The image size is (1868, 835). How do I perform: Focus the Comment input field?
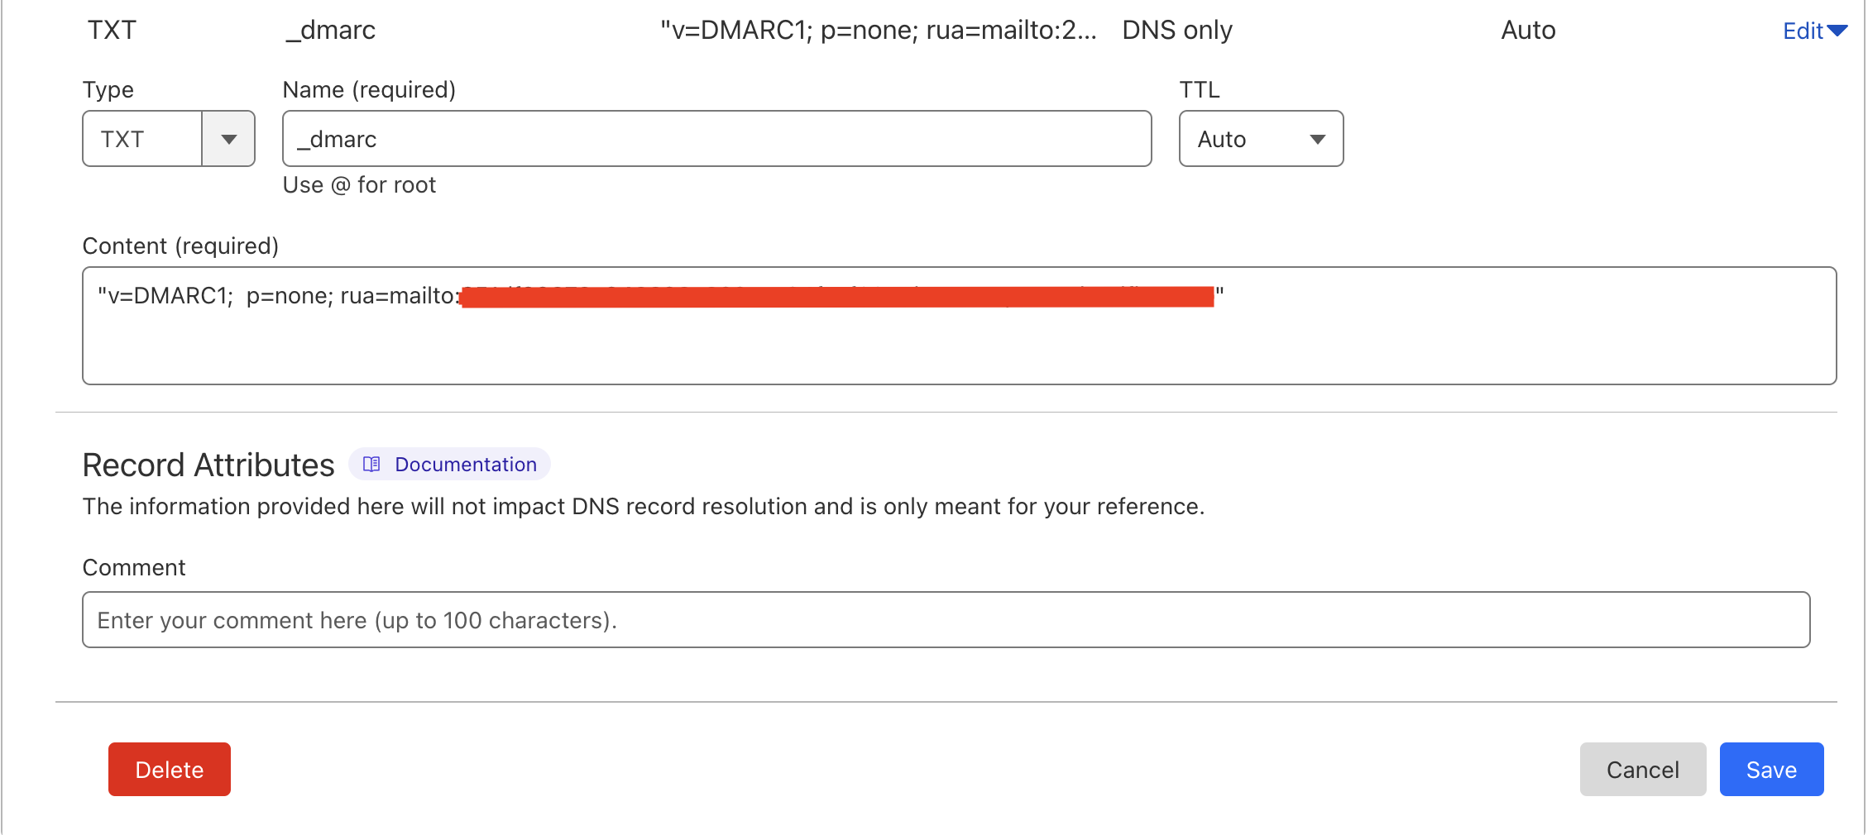click(946, 620)
